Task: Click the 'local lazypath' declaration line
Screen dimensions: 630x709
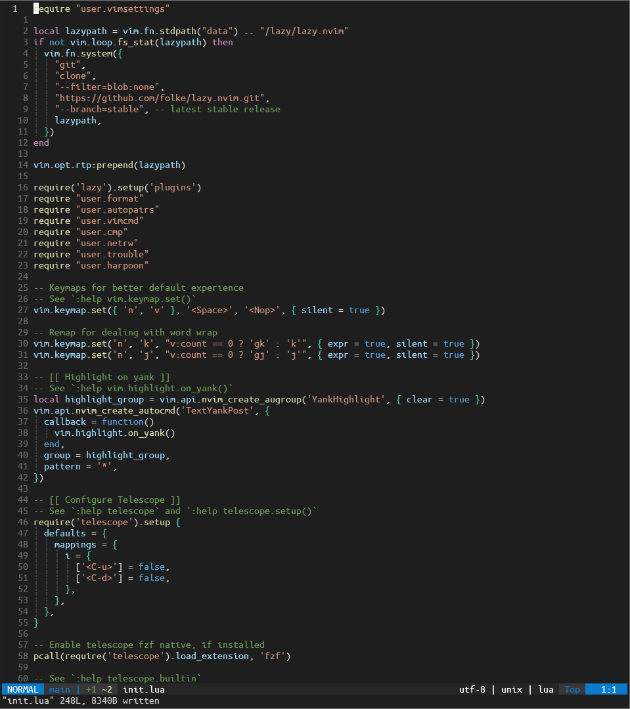Action: pyautogui.click(x=191, y=31)
